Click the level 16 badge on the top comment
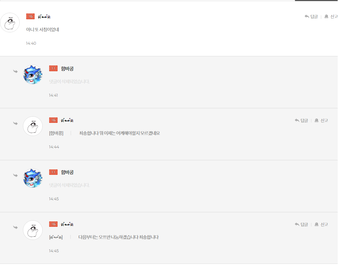Screen dimensions: 338x265 point(30,16)
